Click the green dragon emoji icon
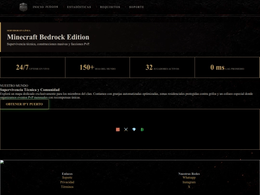This screenshot has width=260, height=195. point(142,130)
